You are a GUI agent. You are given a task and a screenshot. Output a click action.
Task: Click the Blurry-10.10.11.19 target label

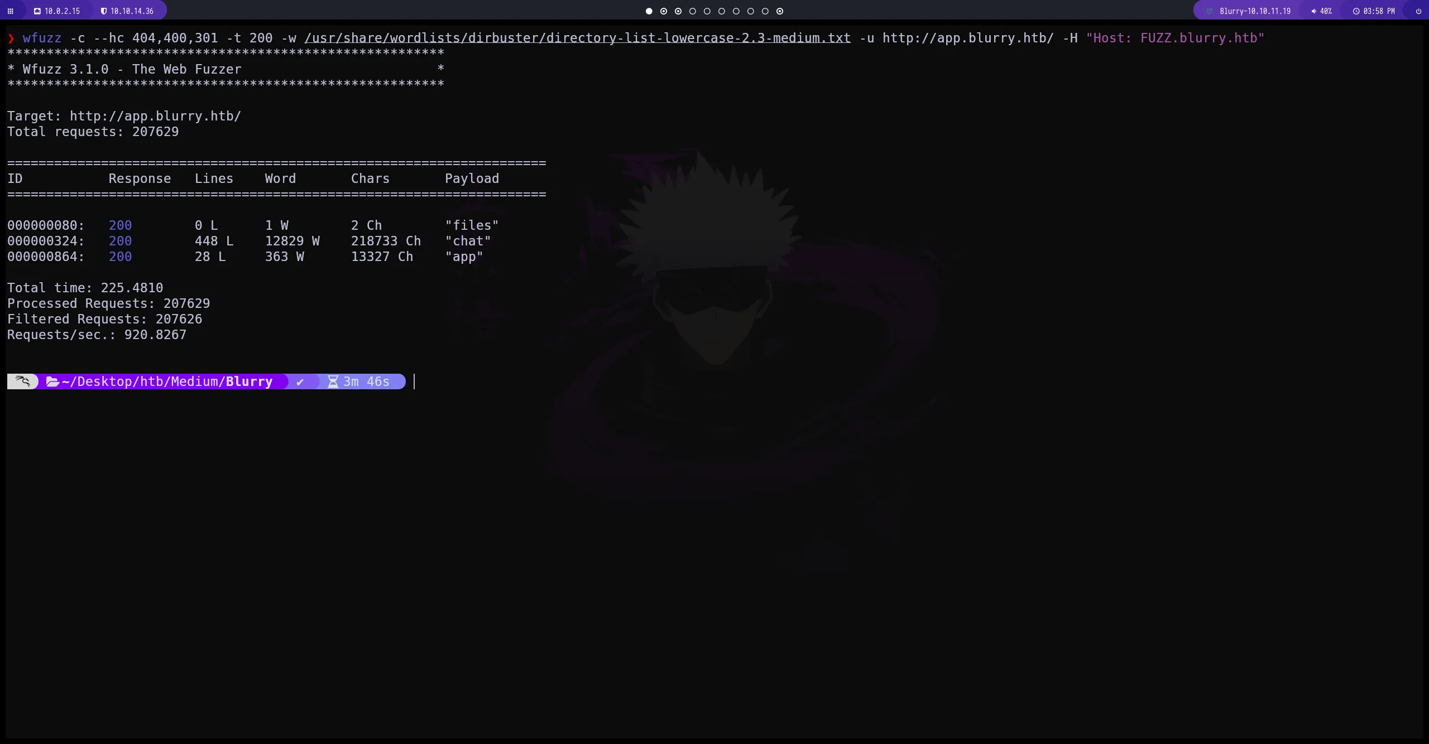(x=1255, y=11)
